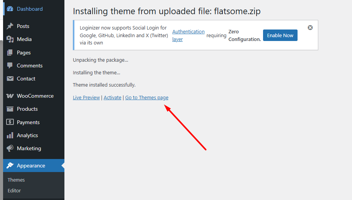Open Live Preview of the theme
This screenshot has width=352, height=200.
[x=86, y=98]
